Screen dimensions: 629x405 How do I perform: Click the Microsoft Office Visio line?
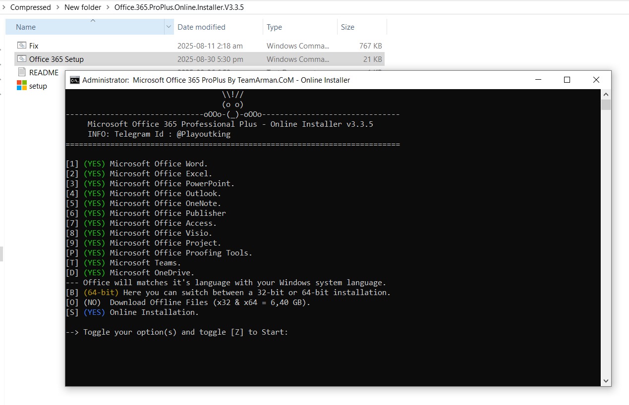coord(139,233)
